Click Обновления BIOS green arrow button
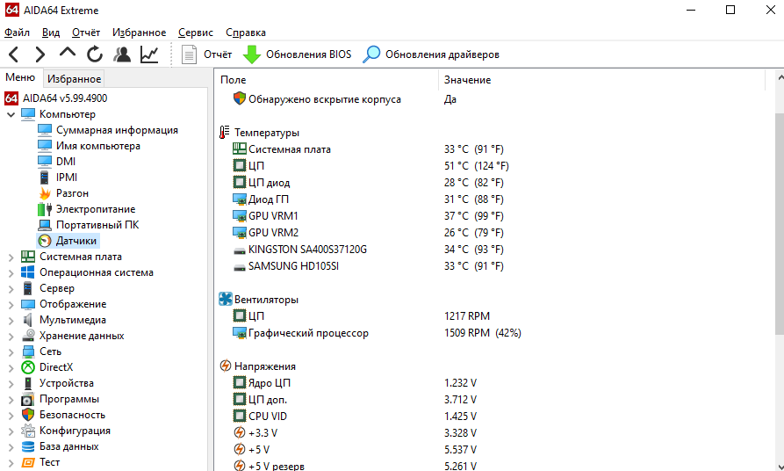Screen dimensions: 784x471 coord(297,54)
